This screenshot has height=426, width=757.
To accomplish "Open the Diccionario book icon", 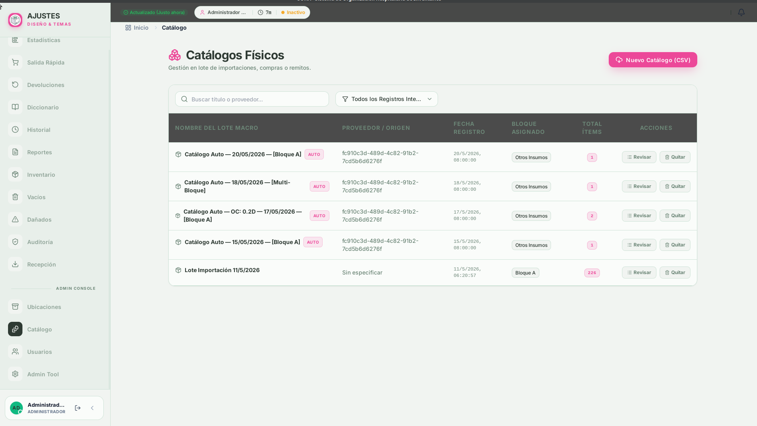I will 15,107.
